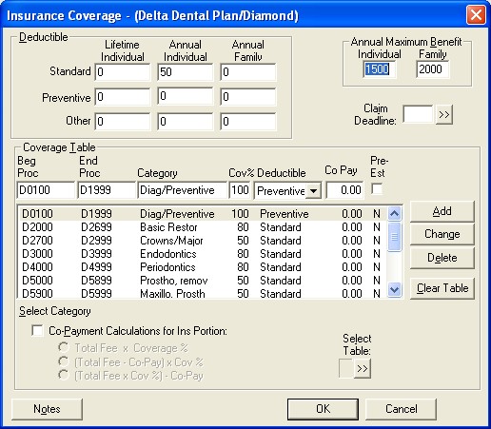Expand the Deductible type dropdown
Screen dimensions: 491x429
pos(313,191)
